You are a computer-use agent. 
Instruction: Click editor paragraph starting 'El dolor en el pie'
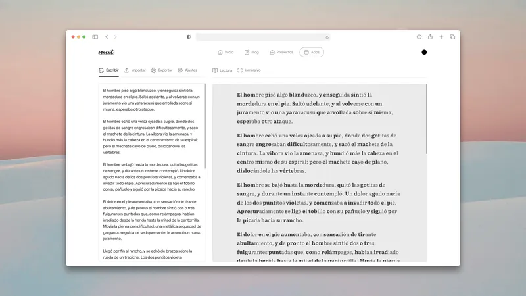coord(151,220)
